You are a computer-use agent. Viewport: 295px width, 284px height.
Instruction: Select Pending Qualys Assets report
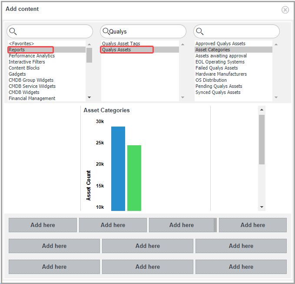[x=233, y=86]
